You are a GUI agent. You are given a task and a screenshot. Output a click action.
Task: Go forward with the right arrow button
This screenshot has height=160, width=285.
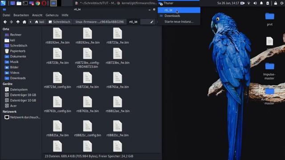pos(11,22)
